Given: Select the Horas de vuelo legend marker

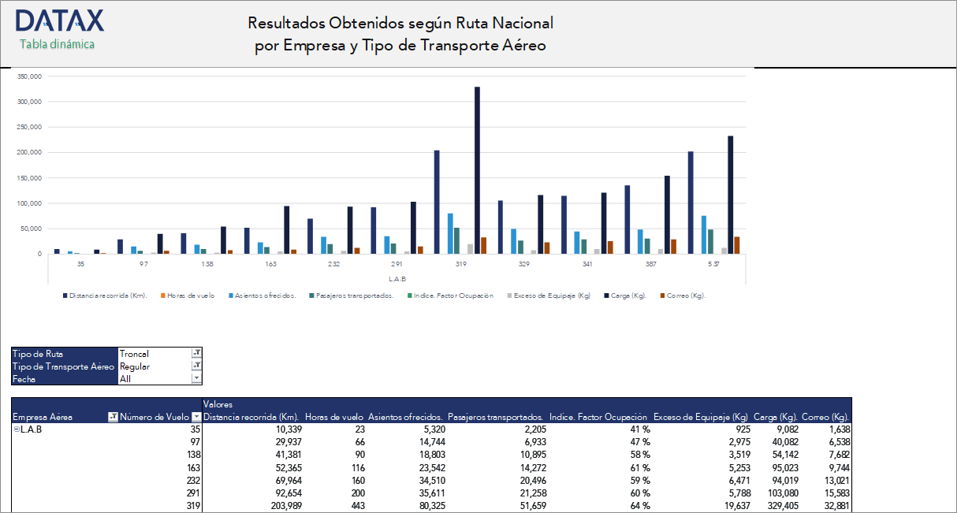Looking at the screenshot, I should 162,295.
